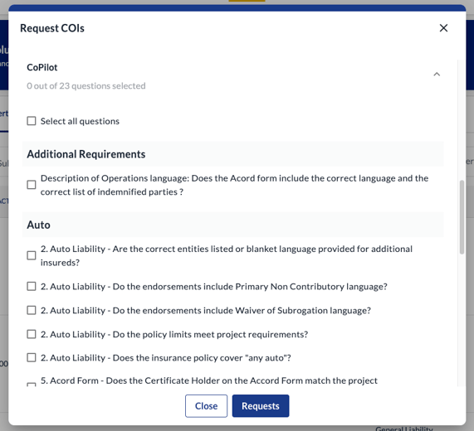
Task: Check the Acord Form Certificate Holder checkbox
Action: pos(32,385)
